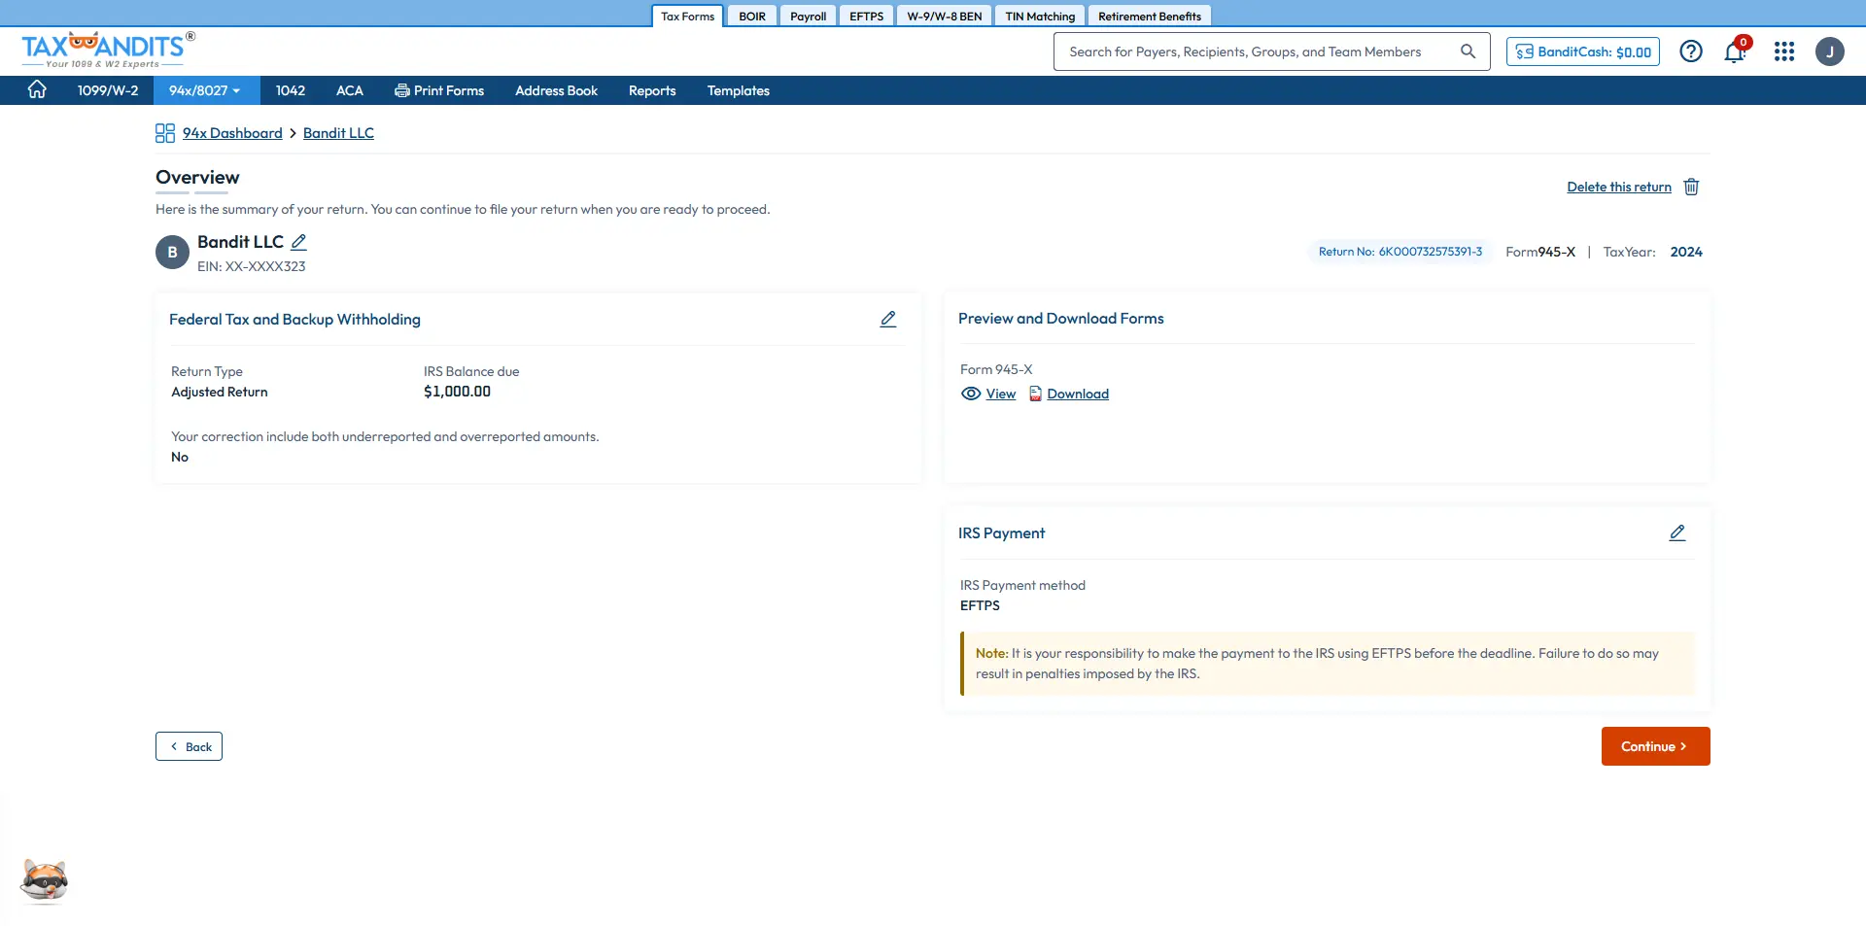Click the $1,000.00 IRS balance due value
This screenshot has height=926, width=1866.
tap(457, 392)
